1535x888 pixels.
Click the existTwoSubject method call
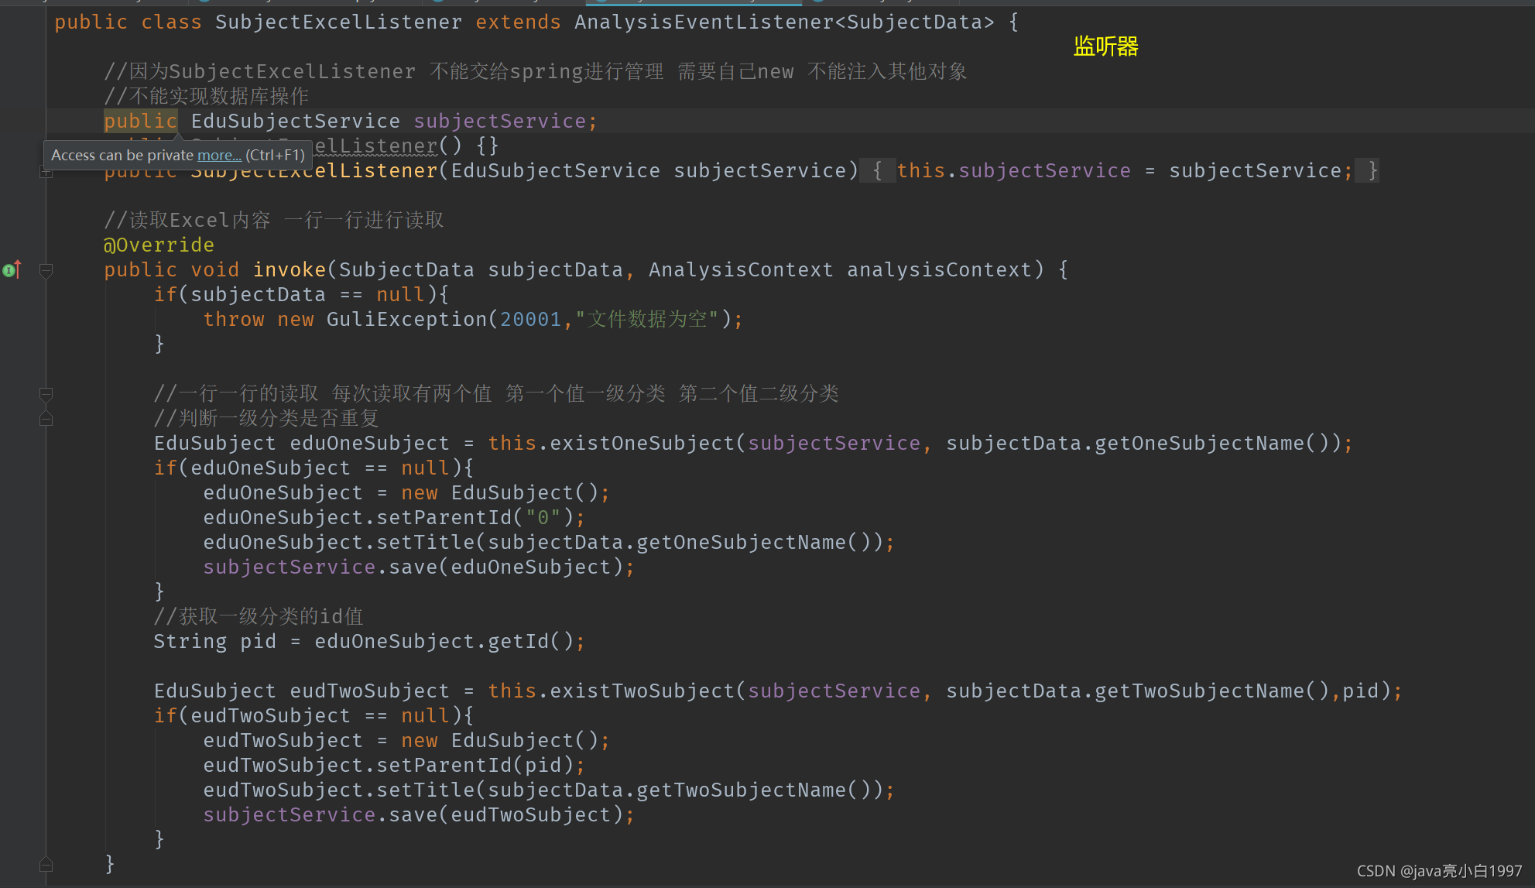click(642, 691)
